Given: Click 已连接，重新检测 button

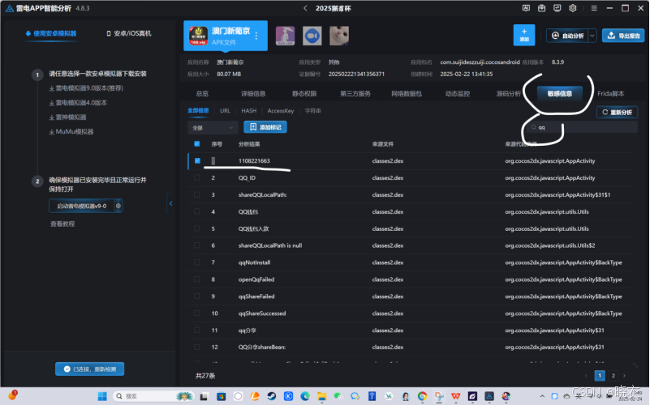Looking at the screenshot, I should click(89, 369).
